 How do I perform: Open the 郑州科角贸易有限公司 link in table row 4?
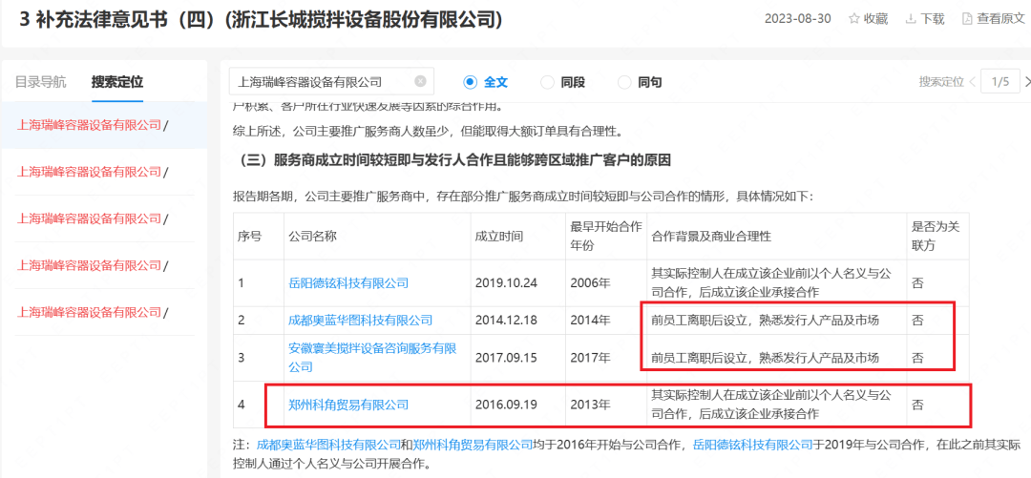(x=348, y=405)
